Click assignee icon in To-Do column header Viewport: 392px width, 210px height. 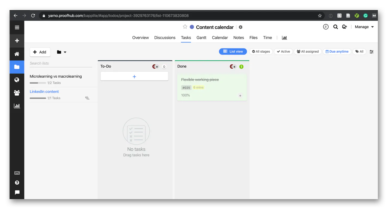coord(155,66)
